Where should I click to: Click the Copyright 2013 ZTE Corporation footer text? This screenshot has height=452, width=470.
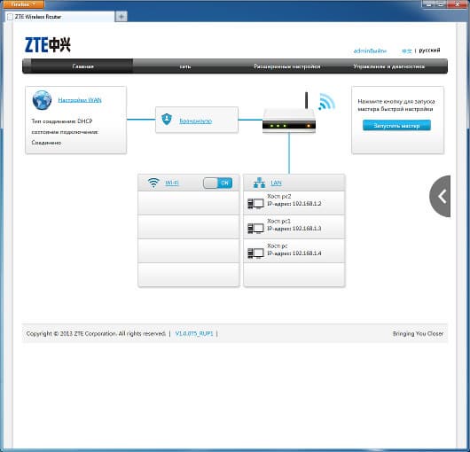96,333
